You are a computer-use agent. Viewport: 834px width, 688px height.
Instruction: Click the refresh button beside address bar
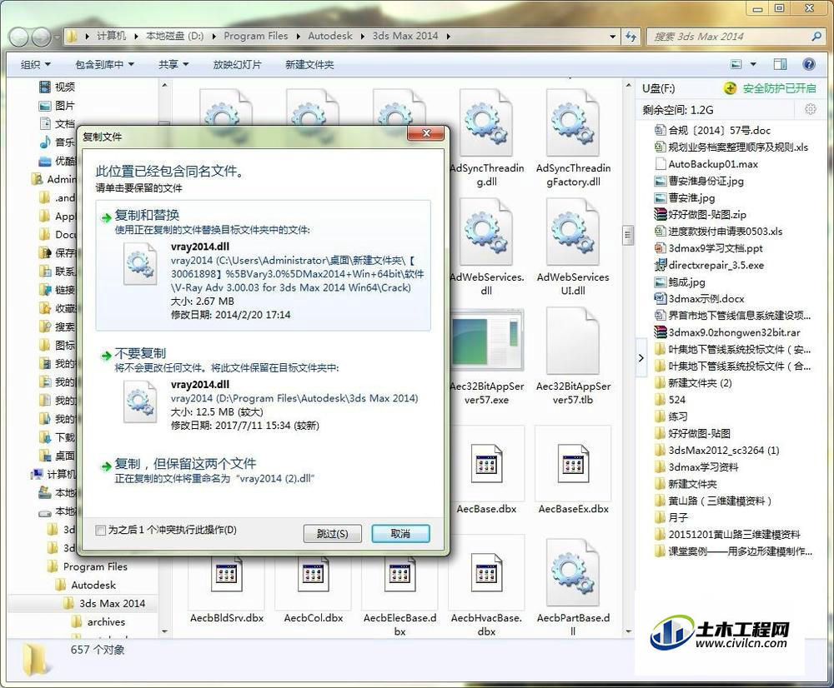pos(631,37)
